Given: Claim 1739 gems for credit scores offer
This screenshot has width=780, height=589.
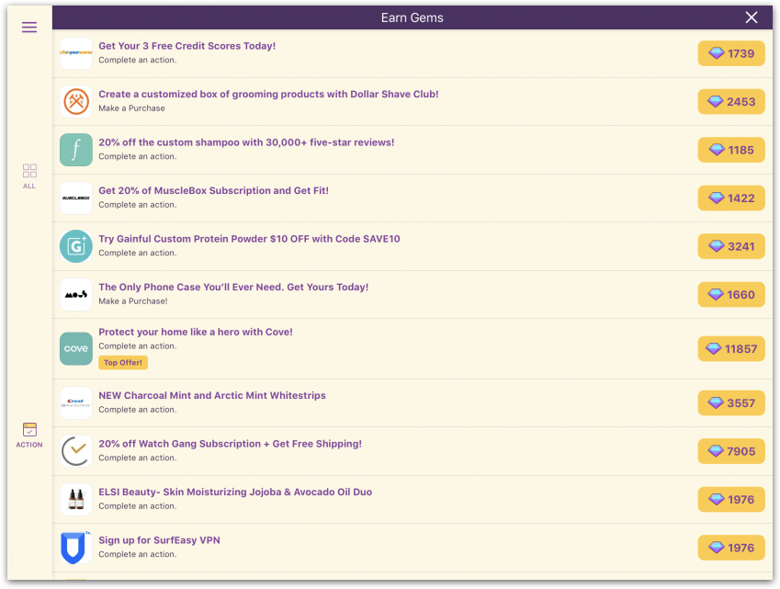Looking at the screenshot, I should (731, 53).
